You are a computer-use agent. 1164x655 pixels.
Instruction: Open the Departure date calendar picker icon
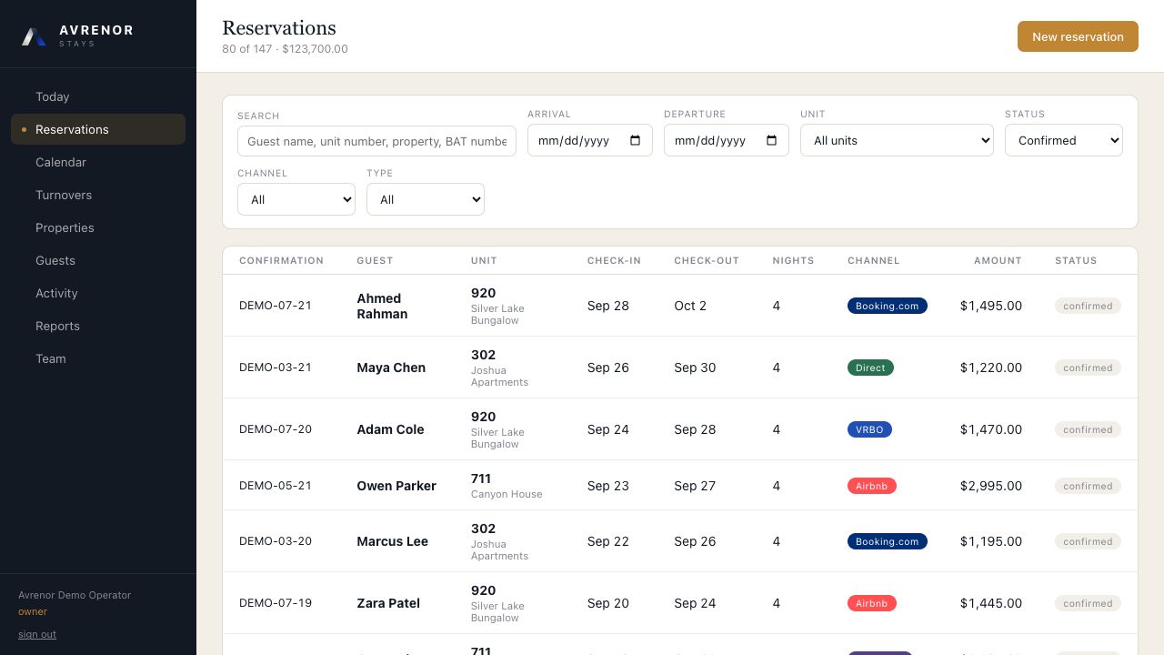[771, 140]
